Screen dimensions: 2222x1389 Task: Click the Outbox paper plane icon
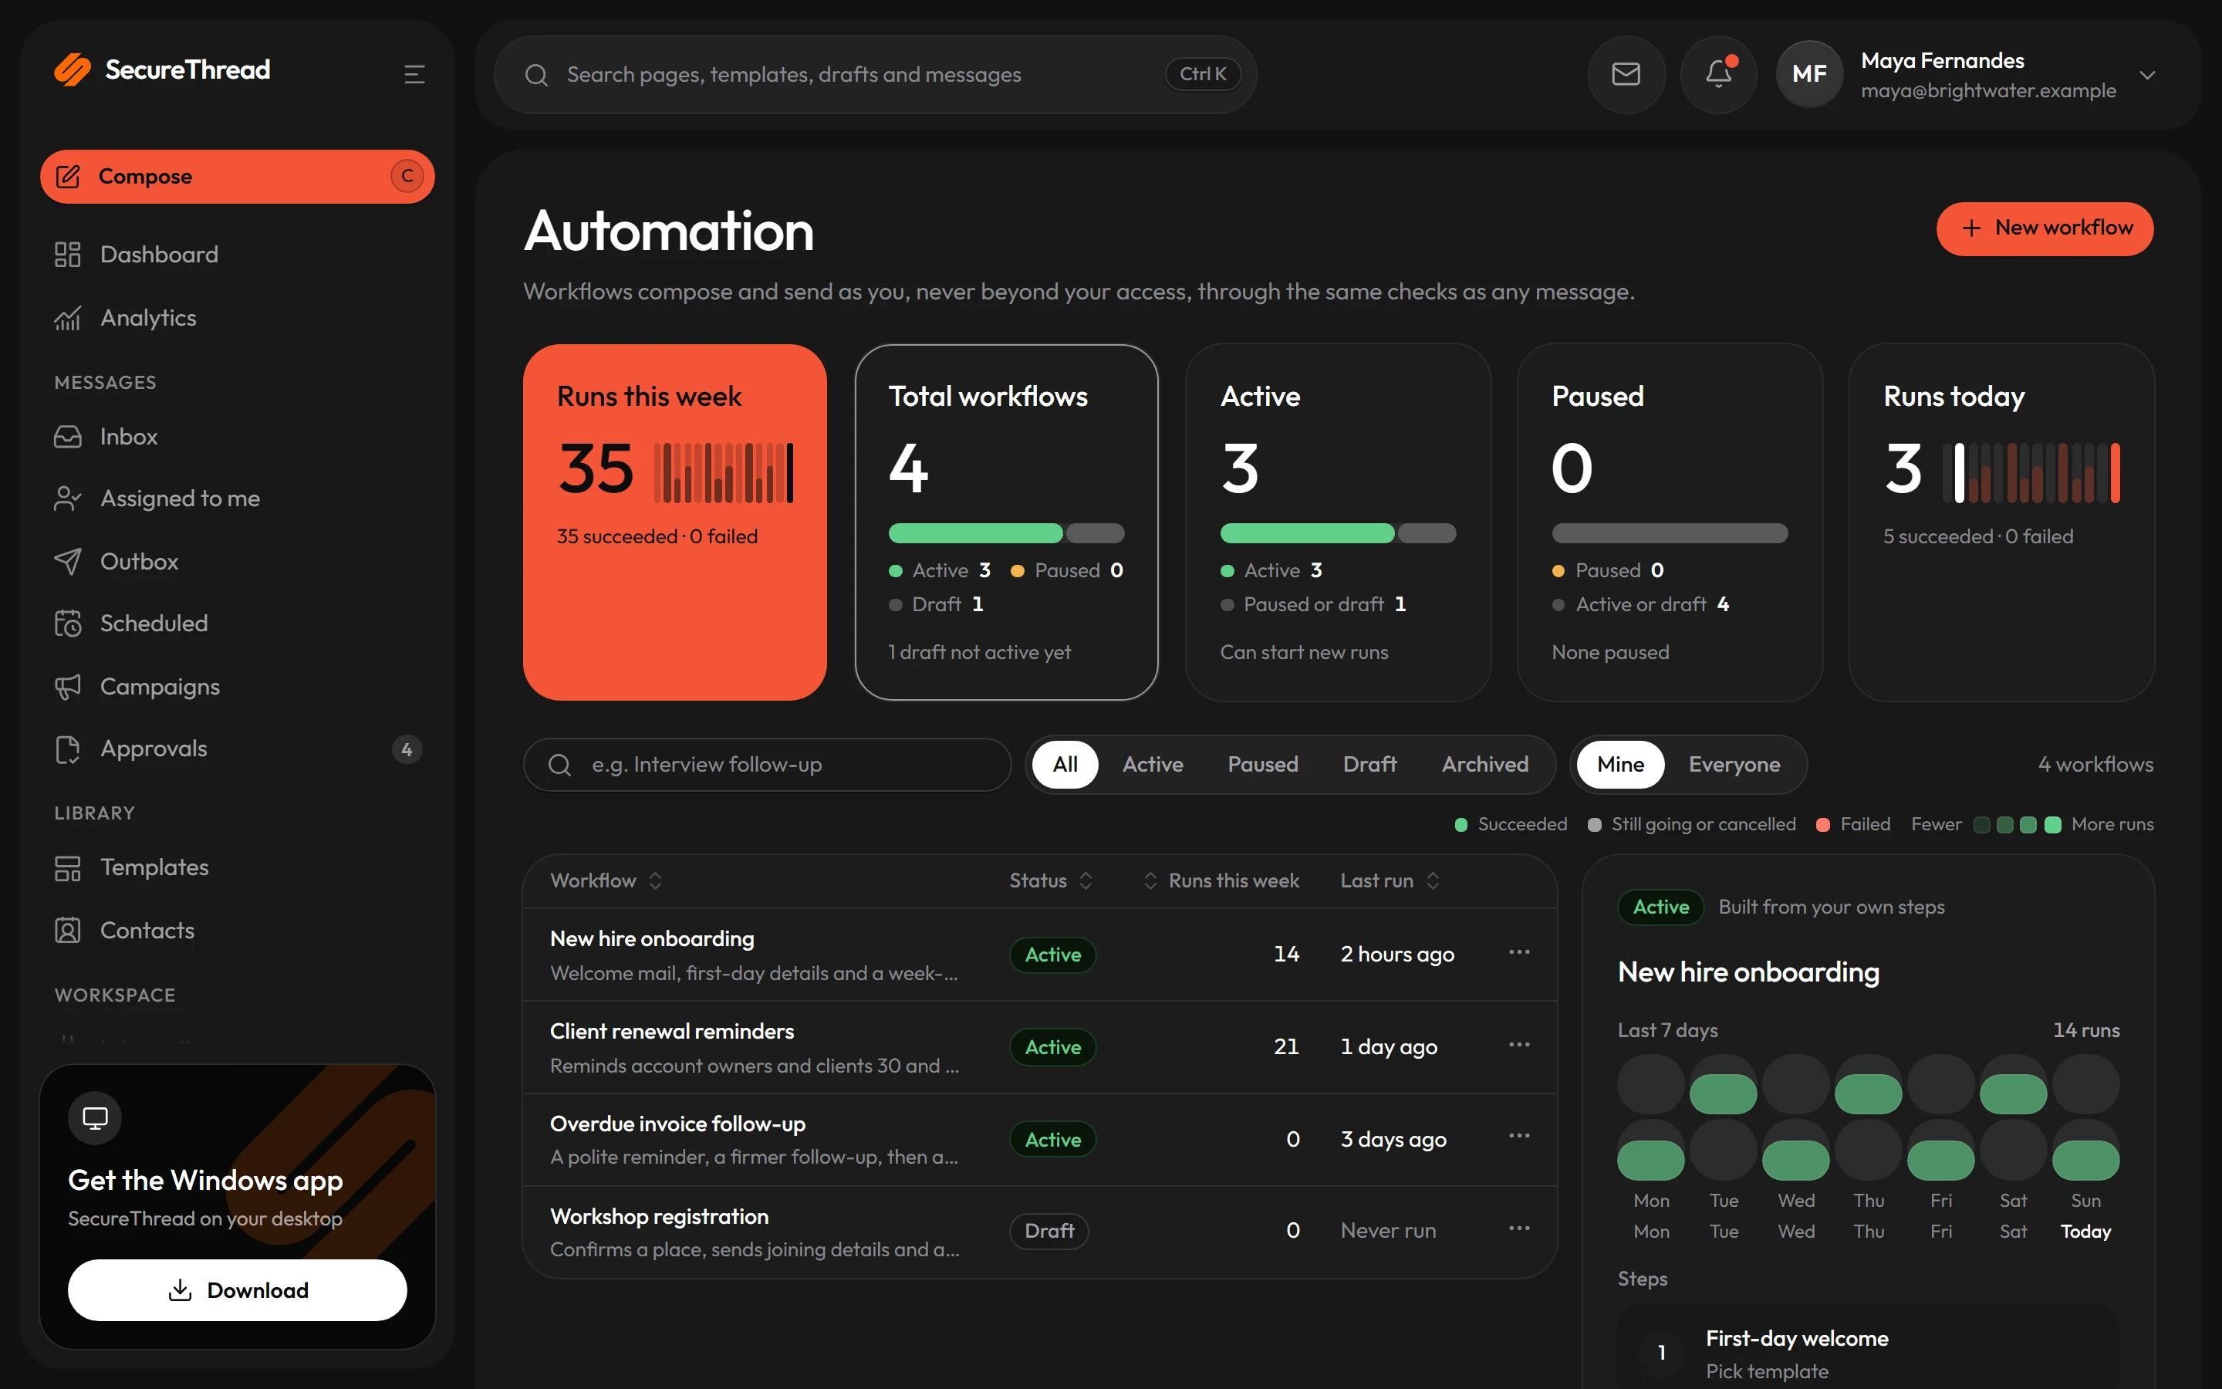(x=68, y=561)
